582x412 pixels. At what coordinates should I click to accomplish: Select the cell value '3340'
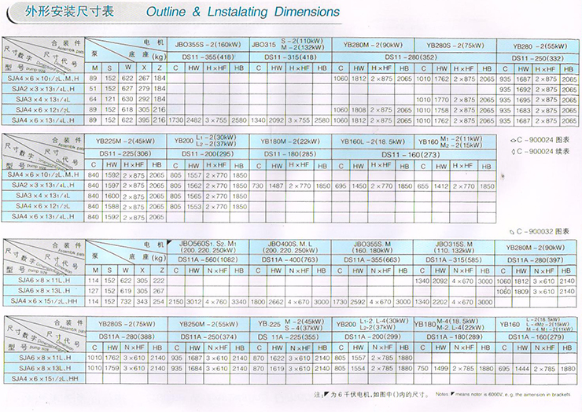pyautogui.click(x=238, y=302)
